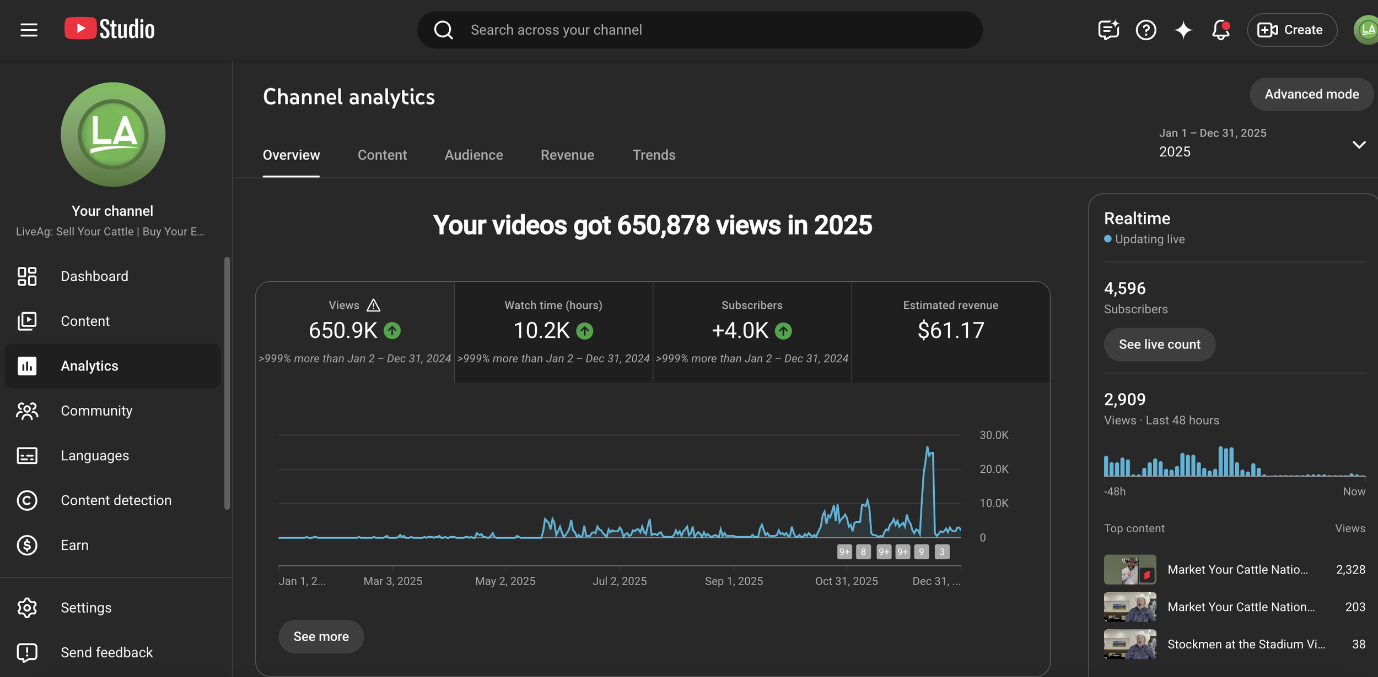Switch to the Audience tab
The width and height of the screenshot is (1378, 677).
point(473,155)
